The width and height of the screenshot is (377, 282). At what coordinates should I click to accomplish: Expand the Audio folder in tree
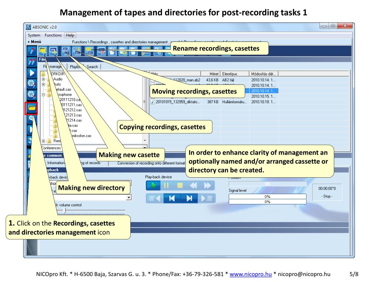coord(43,79)
